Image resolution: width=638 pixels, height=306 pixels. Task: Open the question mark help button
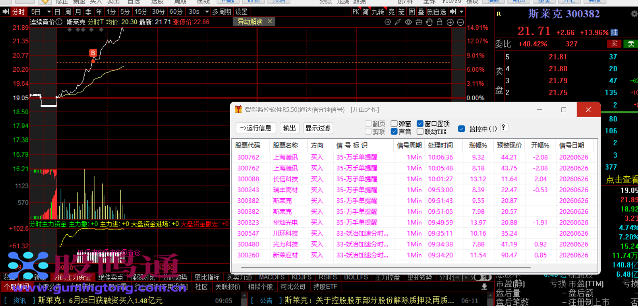point(504,128)
